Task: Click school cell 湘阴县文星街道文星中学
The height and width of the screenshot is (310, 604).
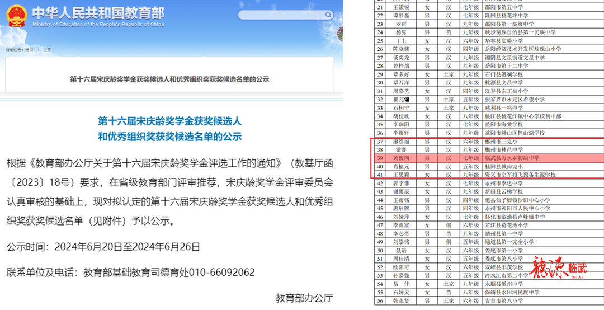Action: [515, 58]
